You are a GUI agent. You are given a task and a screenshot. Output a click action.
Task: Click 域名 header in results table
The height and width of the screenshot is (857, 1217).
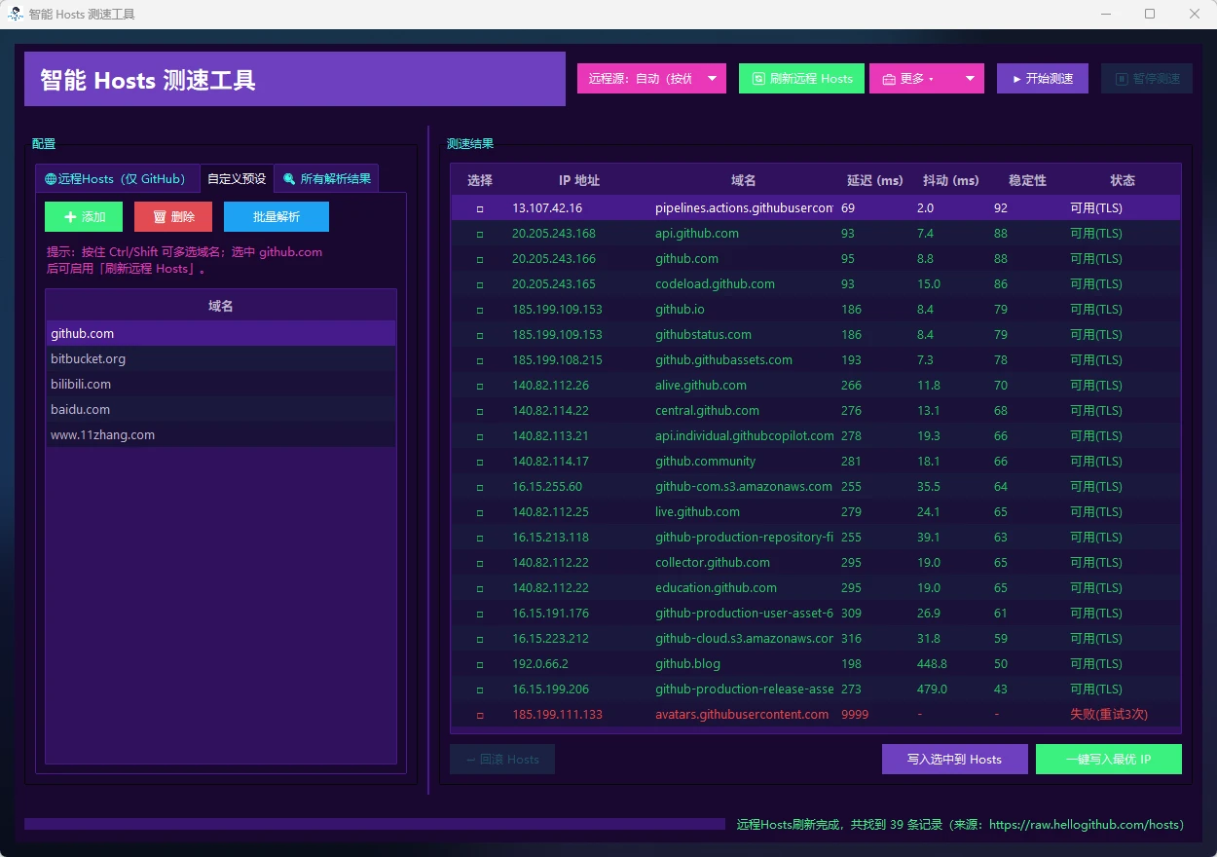(744, 180)
